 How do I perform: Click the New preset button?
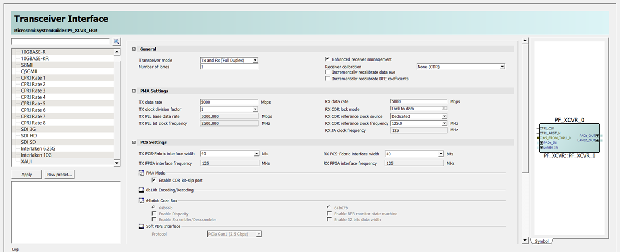[60, 175]
